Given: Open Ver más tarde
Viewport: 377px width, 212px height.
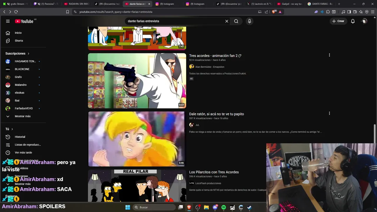Looking at the screenshot, I should (x=23, y=153).
